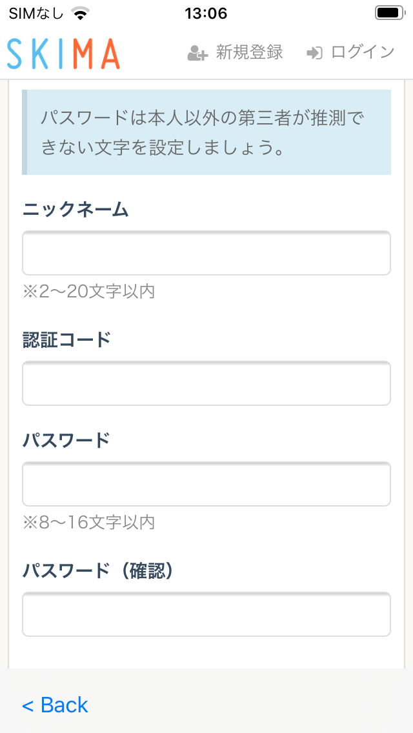Click inside the 認証コード text box
413x733 pixels.
click(206, 383)
